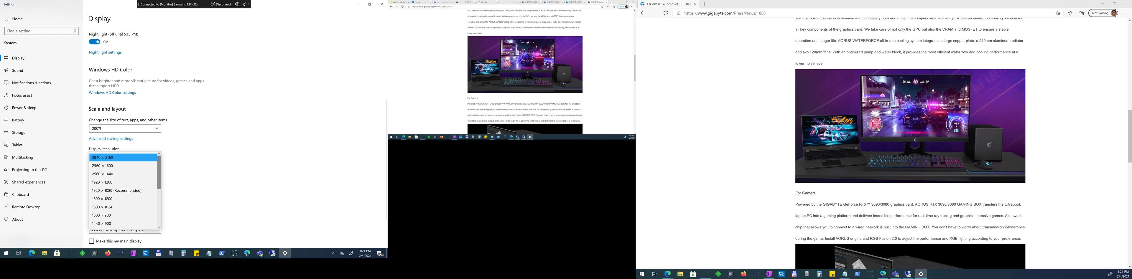Select the 2560 × 1440 resolution option
Viewport: 1132px width, 279px height.
point(102,174)
